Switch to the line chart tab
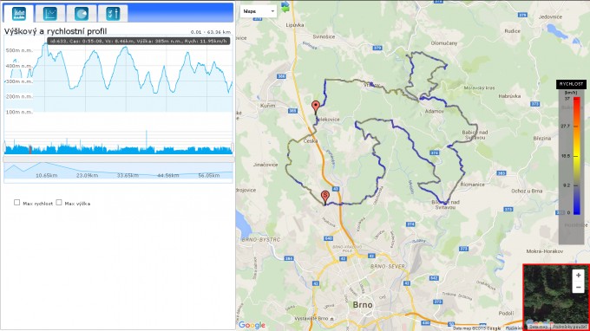 point(50,14)
